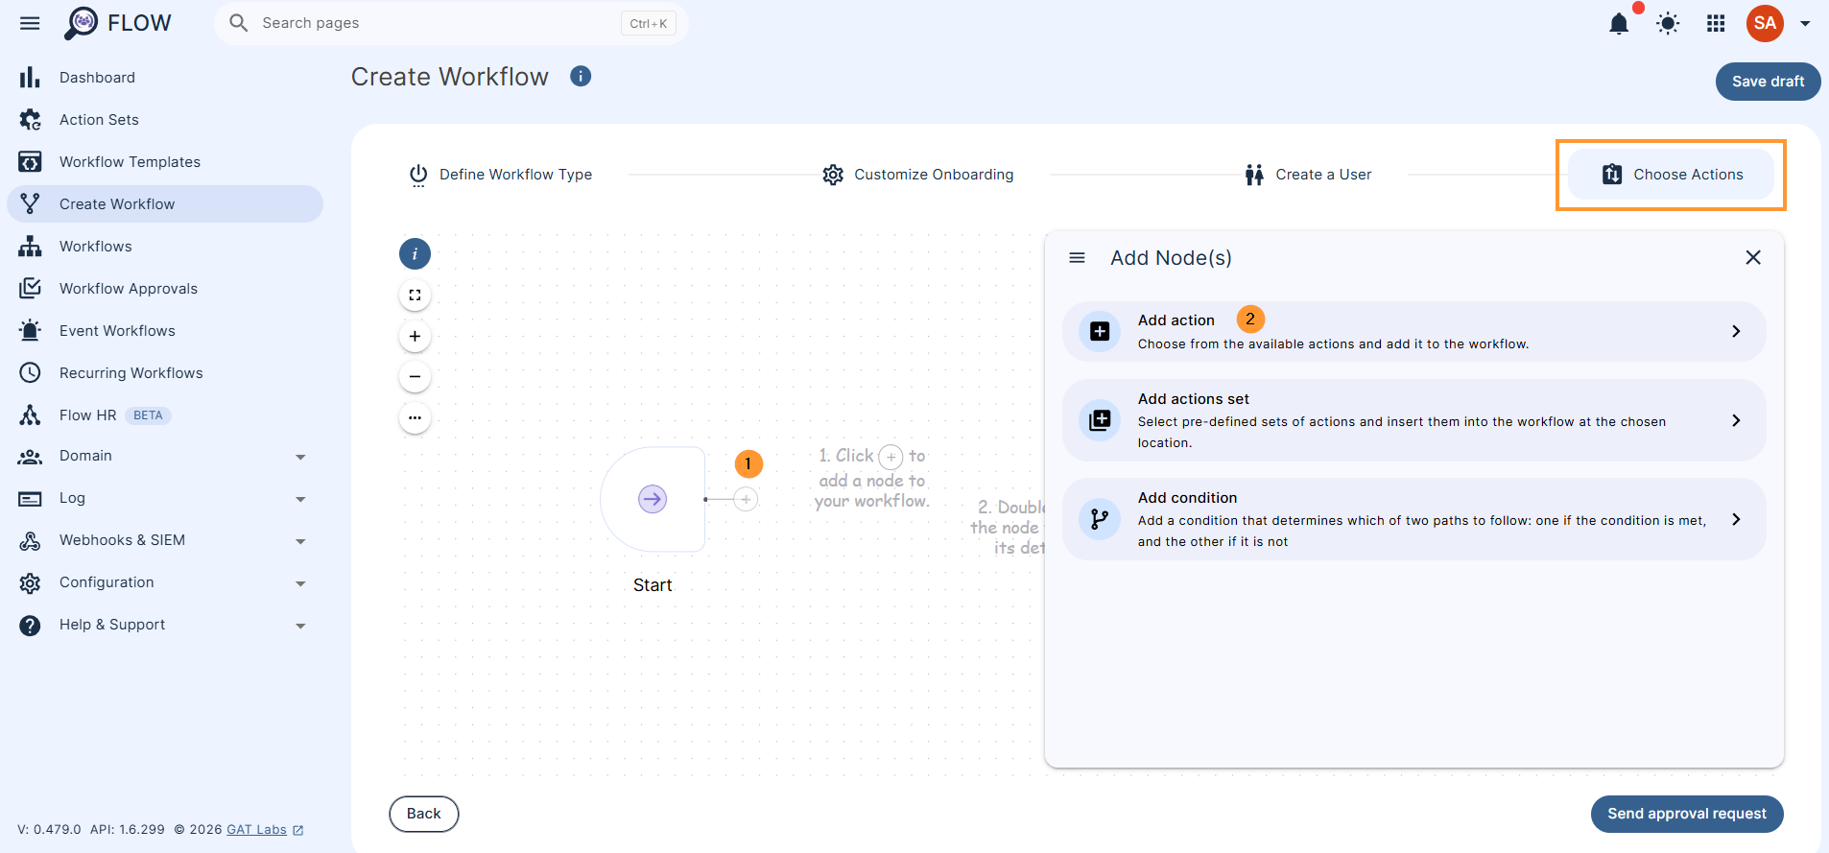Select the Choose Actions step

(x=1672, y=175)
